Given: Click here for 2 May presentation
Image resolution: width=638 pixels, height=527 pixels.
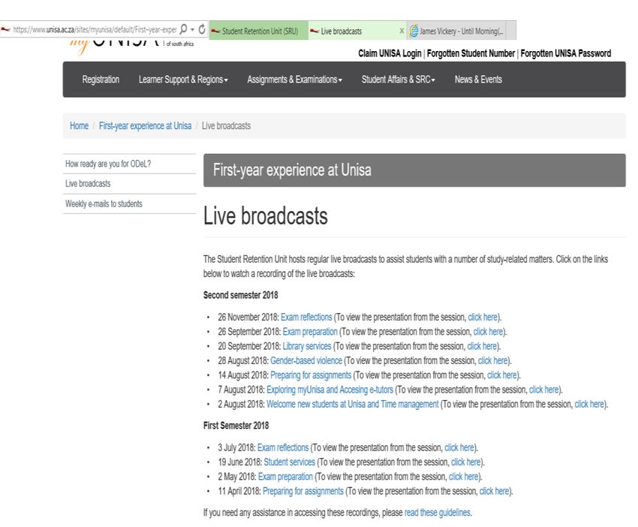Looking at the screenshot, I should pyautogui.click(x=463, y=477).
